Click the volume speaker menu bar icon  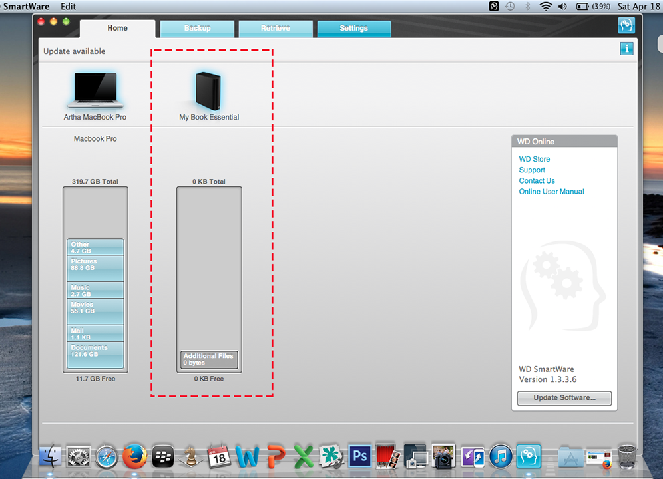[x=562, y=7]
